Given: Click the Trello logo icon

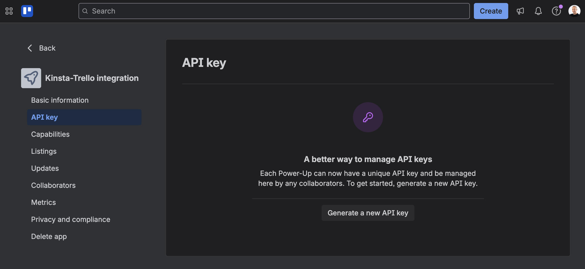Looking at the screenshot, I should [27, 11].
